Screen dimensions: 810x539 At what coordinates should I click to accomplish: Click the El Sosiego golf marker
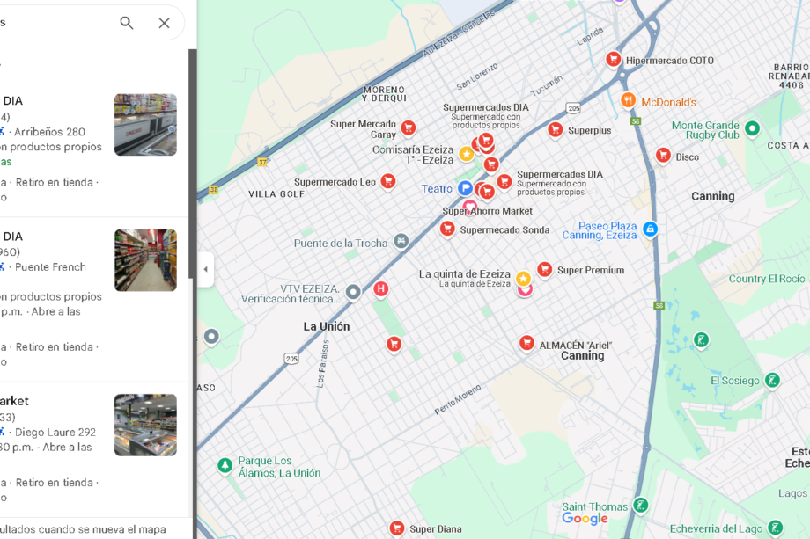pyautogui.click(x=772, y=381)
